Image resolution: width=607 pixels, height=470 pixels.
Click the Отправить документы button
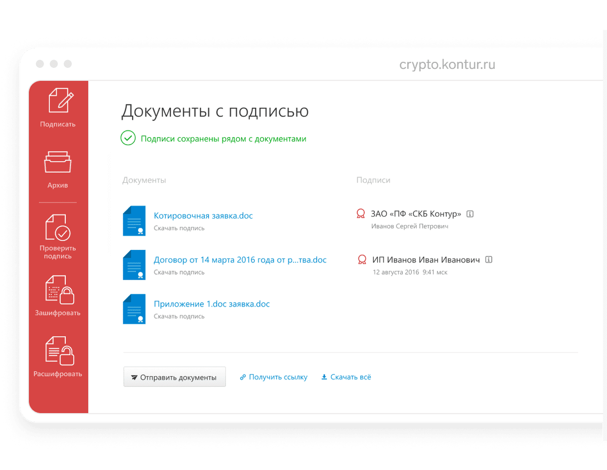175,377
